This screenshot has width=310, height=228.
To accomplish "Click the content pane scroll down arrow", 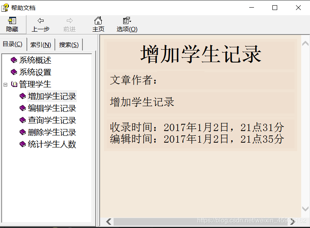I will click(x=305, y=209).
